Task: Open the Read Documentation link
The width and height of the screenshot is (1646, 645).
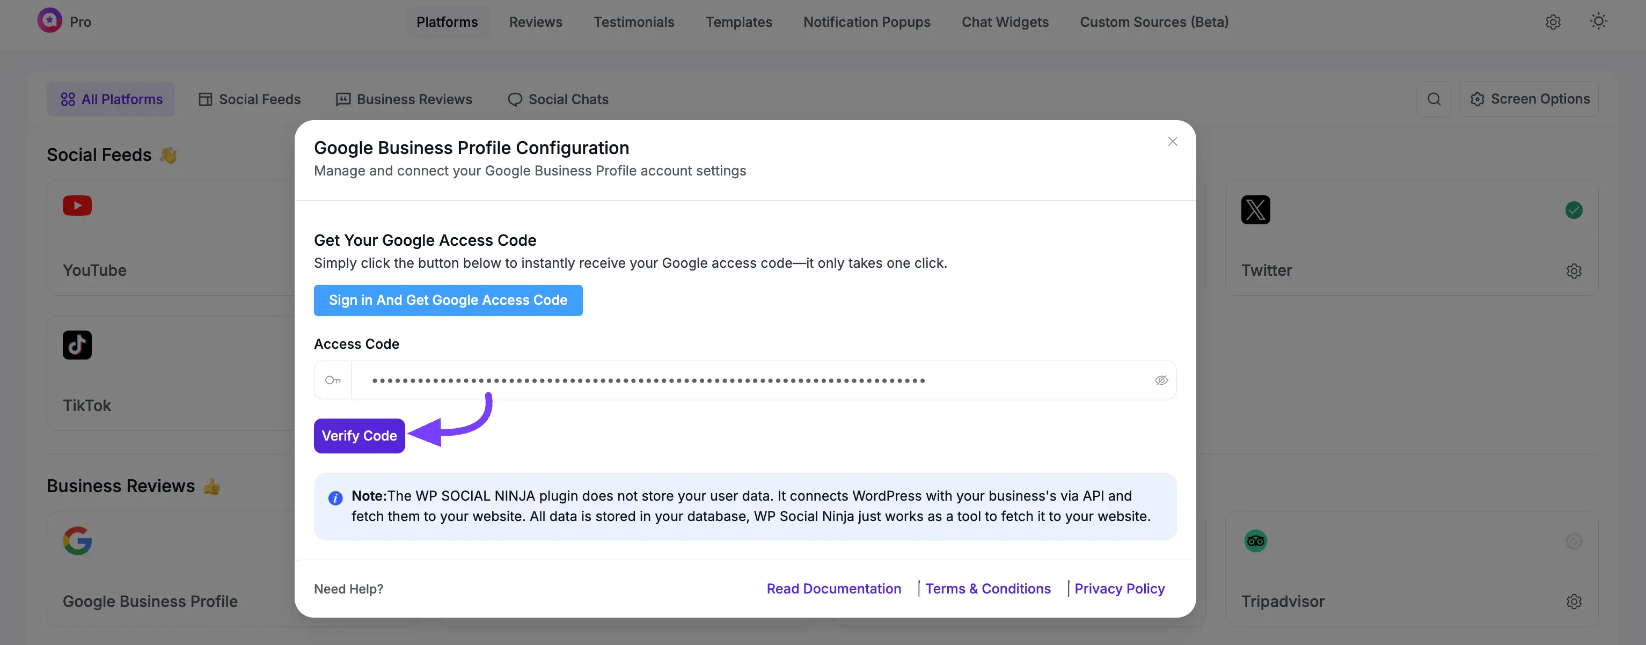Action: (x=833, y=588)
